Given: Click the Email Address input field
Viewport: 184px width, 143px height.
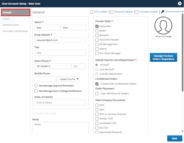Looking at the screenshot, I should 60,40.
